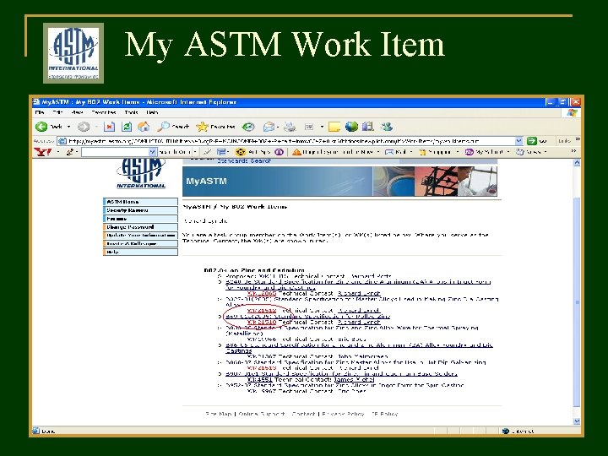Open the Edit menu

pyautogui.click(x=57, y=112)
